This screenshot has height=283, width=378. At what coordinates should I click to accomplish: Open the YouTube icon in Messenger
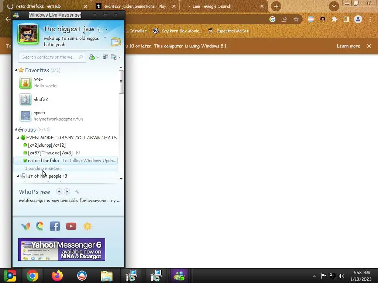tap(71, 226)
